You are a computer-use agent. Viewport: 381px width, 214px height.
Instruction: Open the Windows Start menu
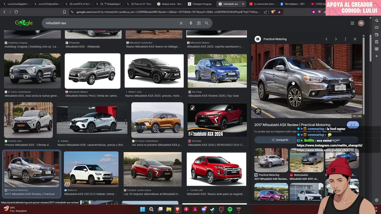142,209
